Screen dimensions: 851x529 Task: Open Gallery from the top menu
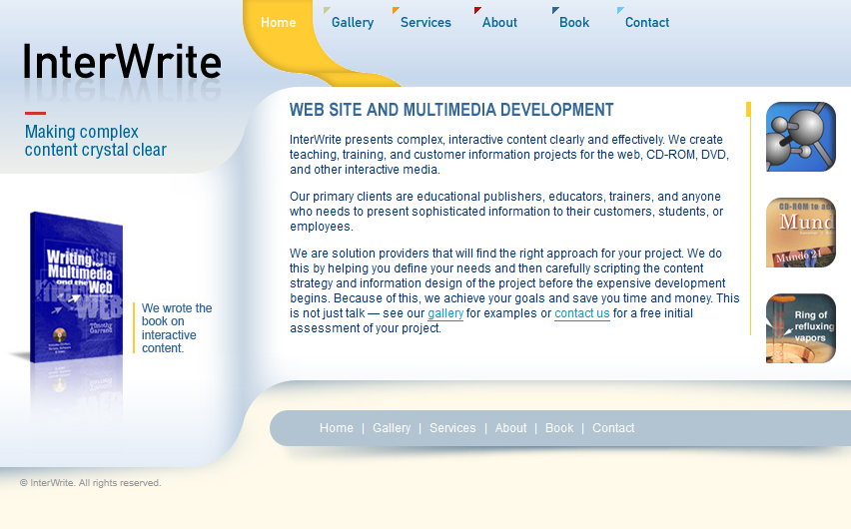[352, 22]
